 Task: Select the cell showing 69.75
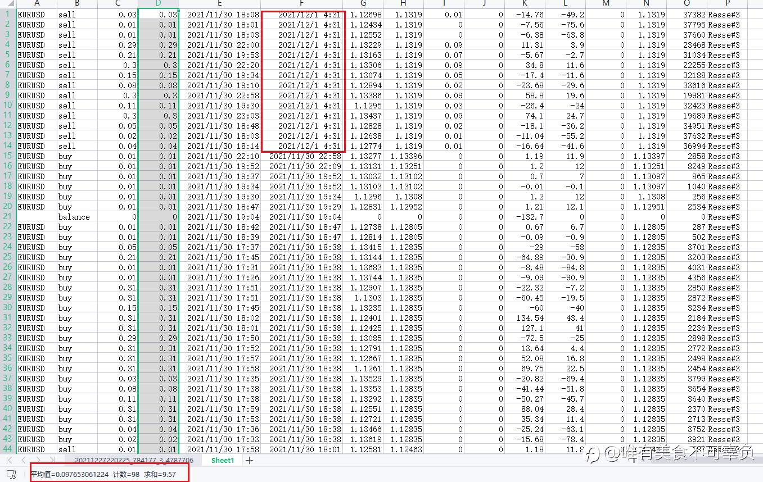525,369
